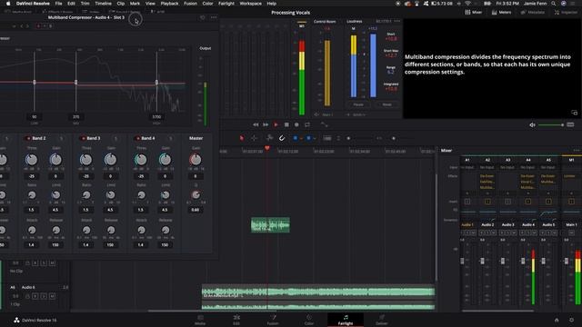Click Reset button in Loudness meter

[386, 104]
